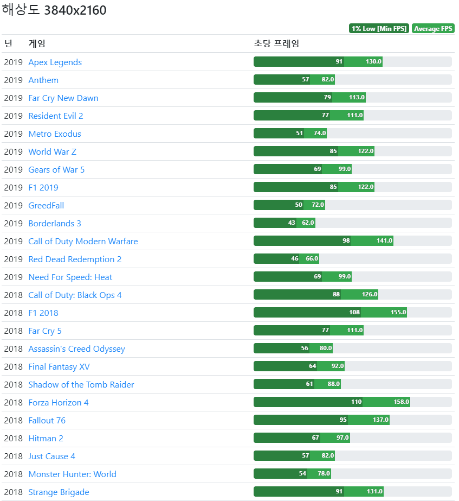
Task: Click Gears of War 5 link
Action: pos(56,169)
